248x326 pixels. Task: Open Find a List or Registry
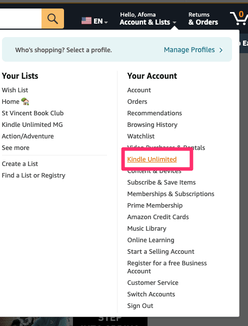pyautogui.click(x=33, y=176)
